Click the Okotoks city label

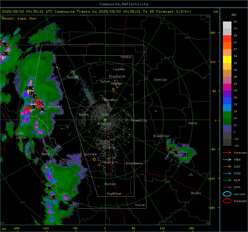click(x=110, y=184)
